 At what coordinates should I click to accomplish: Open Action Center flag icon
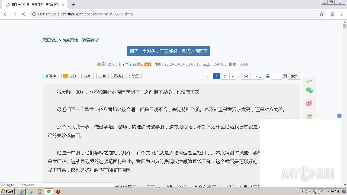point(321,191)
